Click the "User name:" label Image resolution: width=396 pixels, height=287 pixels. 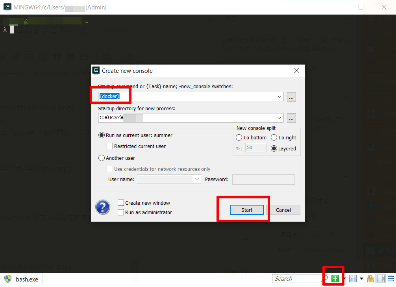[121, 180]
